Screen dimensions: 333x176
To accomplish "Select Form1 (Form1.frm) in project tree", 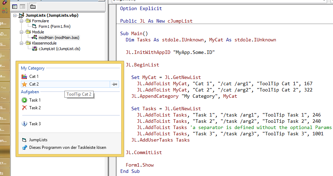I will tap(49, 26).
